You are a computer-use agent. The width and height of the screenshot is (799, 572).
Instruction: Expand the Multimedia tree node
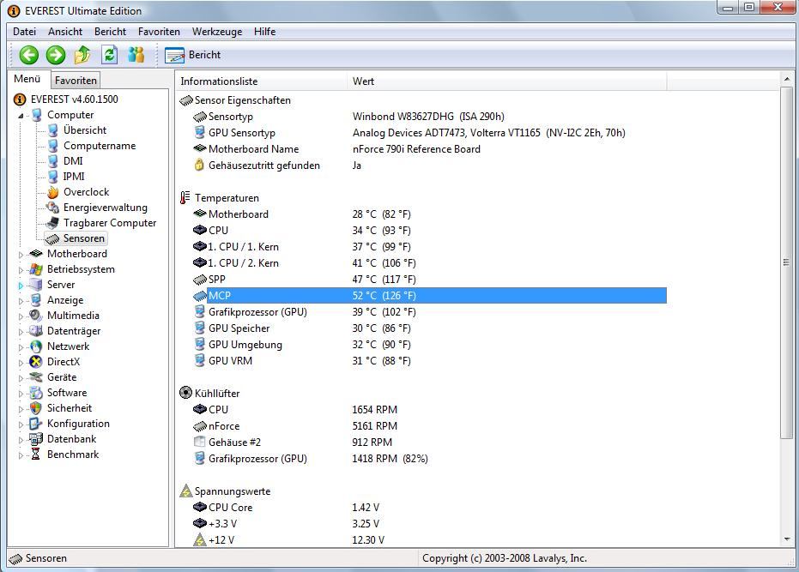pyautogui.click(x=21, y=316)
